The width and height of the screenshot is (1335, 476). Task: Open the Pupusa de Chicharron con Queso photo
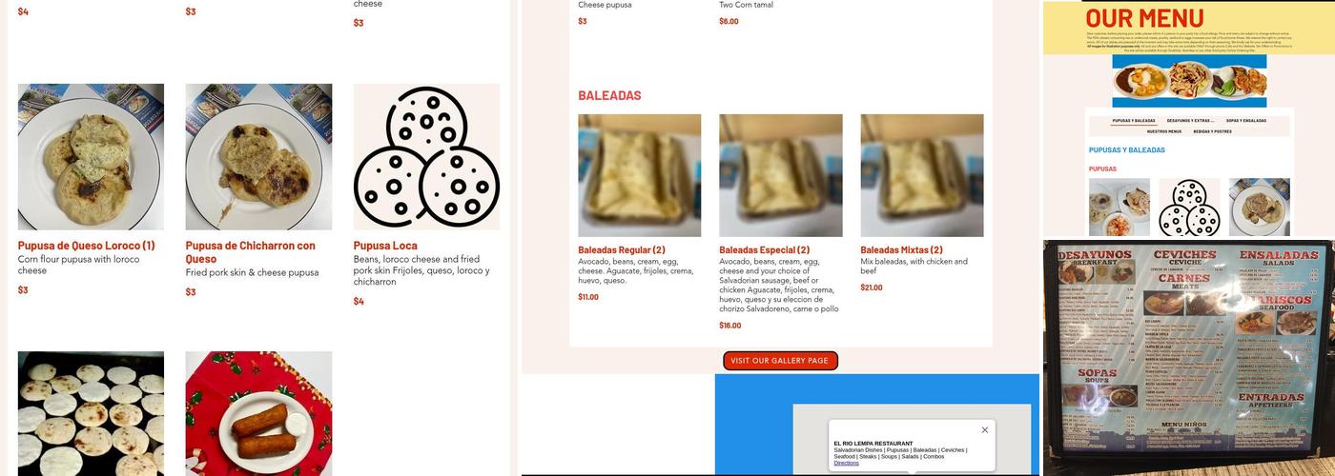coord(258,157)
